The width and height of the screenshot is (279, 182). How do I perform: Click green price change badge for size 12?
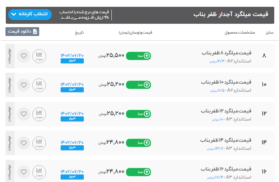click(138, 114)
